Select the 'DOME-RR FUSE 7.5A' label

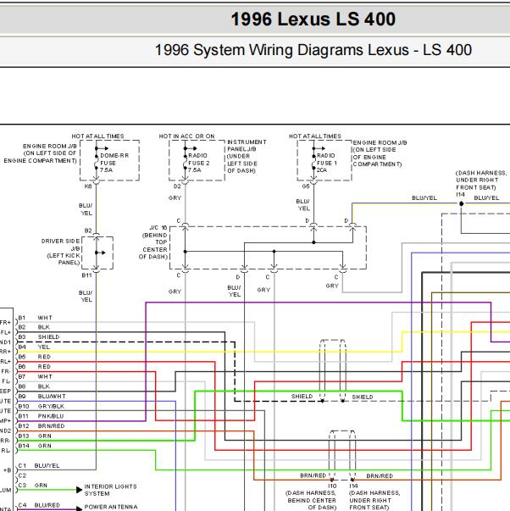(x=114, y=163)
